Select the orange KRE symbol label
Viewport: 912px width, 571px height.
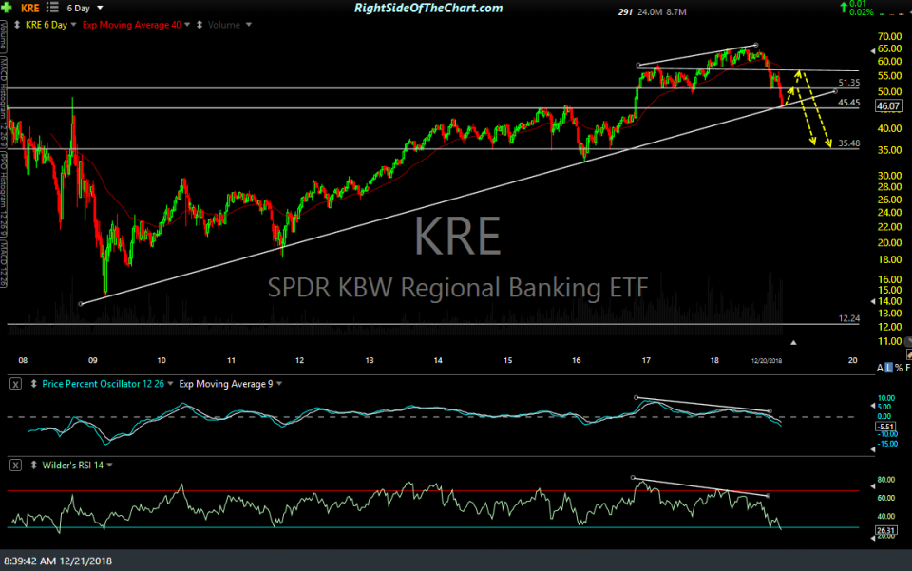(29, 8)
